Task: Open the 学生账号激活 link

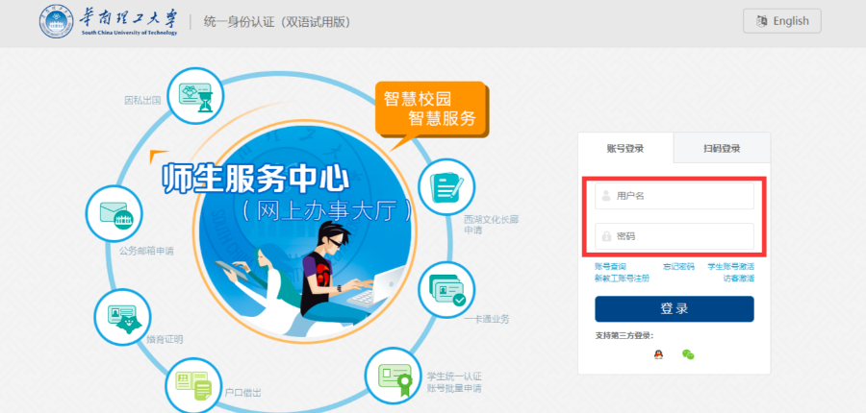Action: tap(731, 266)
